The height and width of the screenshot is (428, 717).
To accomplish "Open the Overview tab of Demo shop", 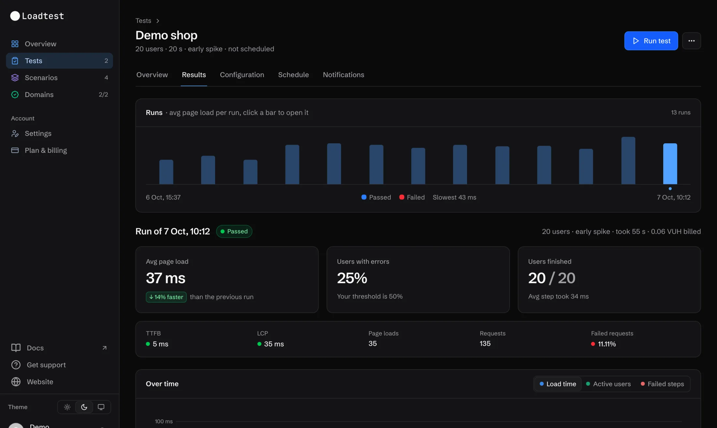I will (x=152, y=75).
